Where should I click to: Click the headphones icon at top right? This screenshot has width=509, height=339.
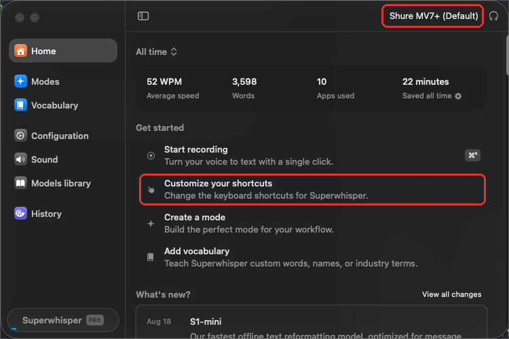point(493,16)
